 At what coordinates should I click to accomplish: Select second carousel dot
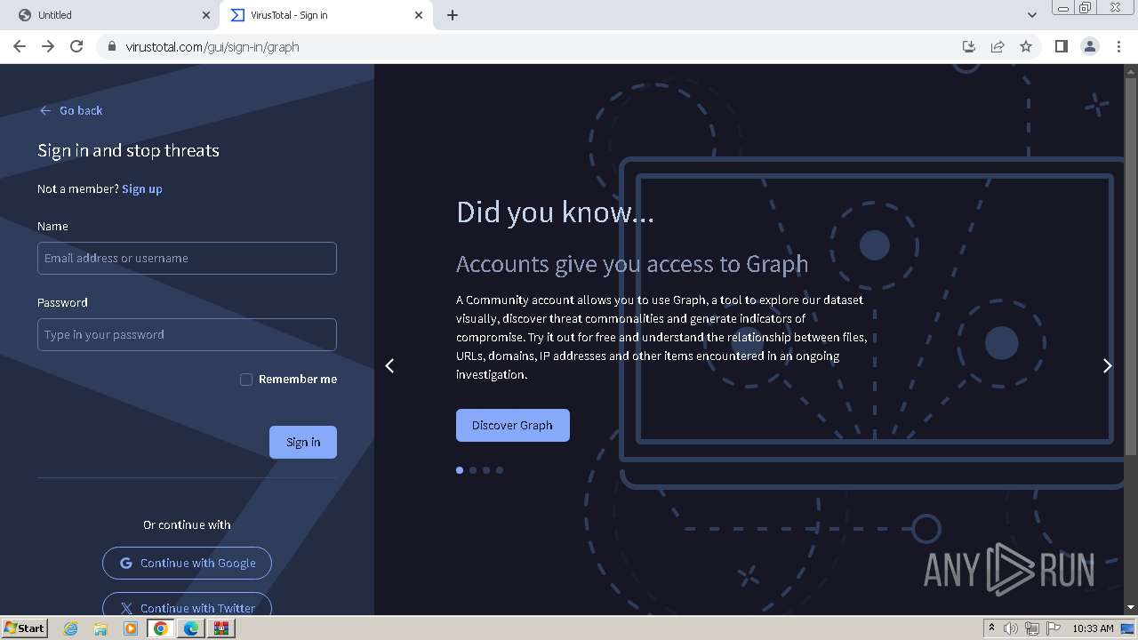coord(473,470)
